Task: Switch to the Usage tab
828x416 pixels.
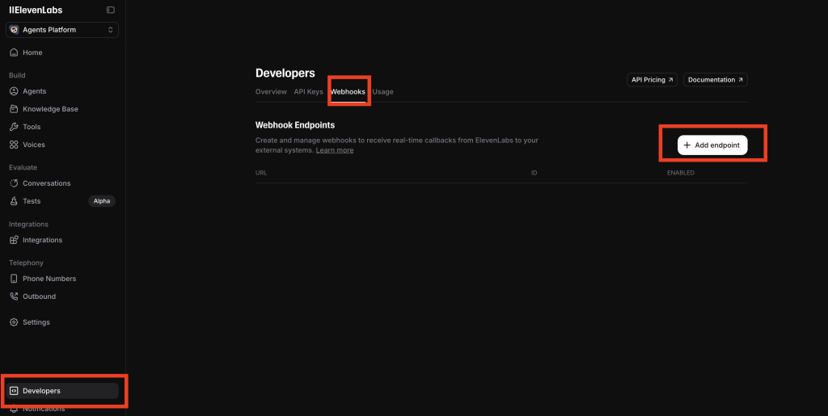Action: (383, 92)
